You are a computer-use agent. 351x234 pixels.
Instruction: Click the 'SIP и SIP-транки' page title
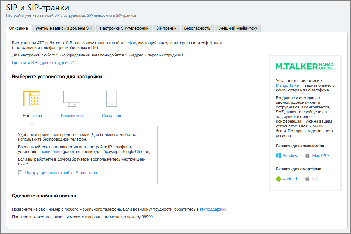tap(37, 8)
